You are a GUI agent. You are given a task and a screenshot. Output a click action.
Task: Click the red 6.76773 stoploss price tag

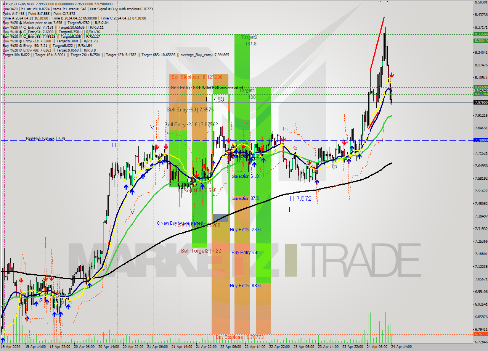click(x=480, y=334)
